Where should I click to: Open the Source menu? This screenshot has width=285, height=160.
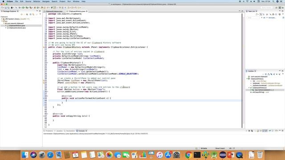pyautogui.click(x=28, y=1)
